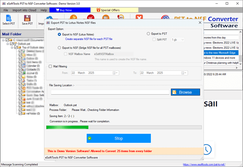Screen dimensions: 243x167
Task: Tick the Split PST checkbox
Action: (x=154, y=39)
